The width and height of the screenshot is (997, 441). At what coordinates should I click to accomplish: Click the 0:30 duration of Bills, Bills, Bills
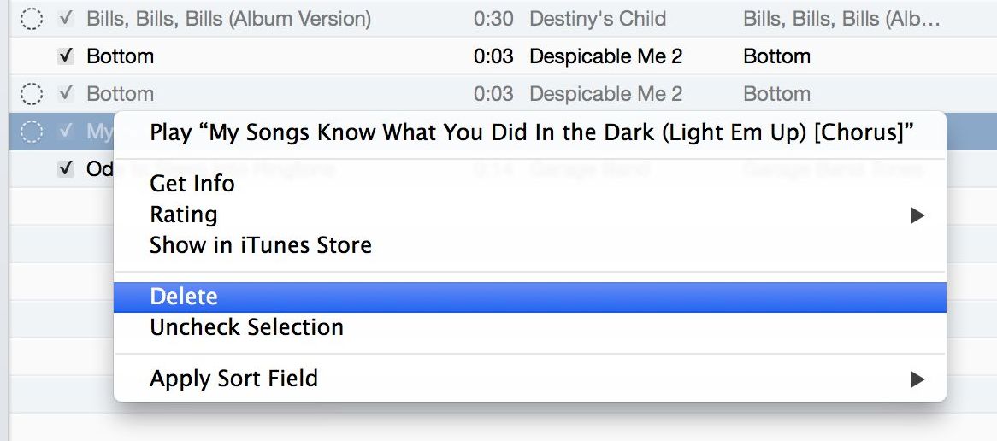pyautogui.click(x=493, y=19)
